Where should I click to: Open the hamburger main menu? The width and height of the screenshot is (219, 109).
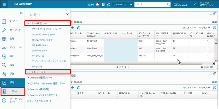tap(4, 4)
